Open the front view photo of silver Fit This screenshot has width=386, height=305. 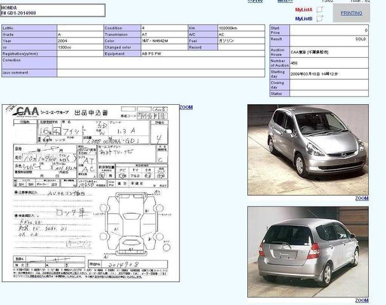[308, 150]
